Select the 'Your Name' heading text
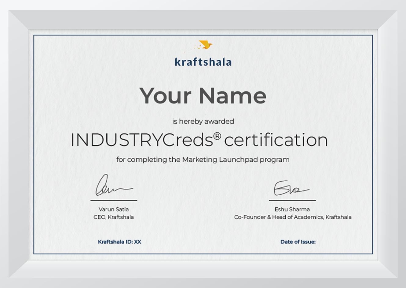 (x=203, y=96)
